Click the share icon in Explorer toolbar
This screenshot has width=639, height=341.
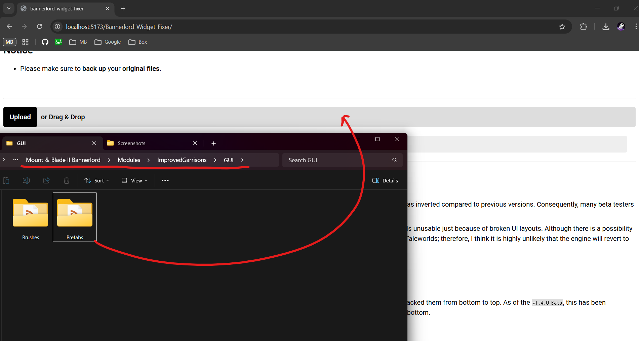point(46,180)
